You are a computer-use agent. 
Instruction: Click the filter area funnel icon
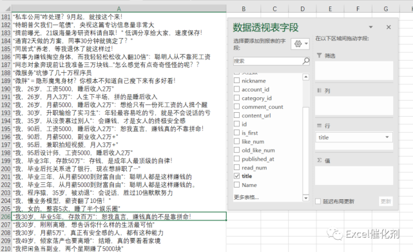pyautogui.click(x=319, y=55)
